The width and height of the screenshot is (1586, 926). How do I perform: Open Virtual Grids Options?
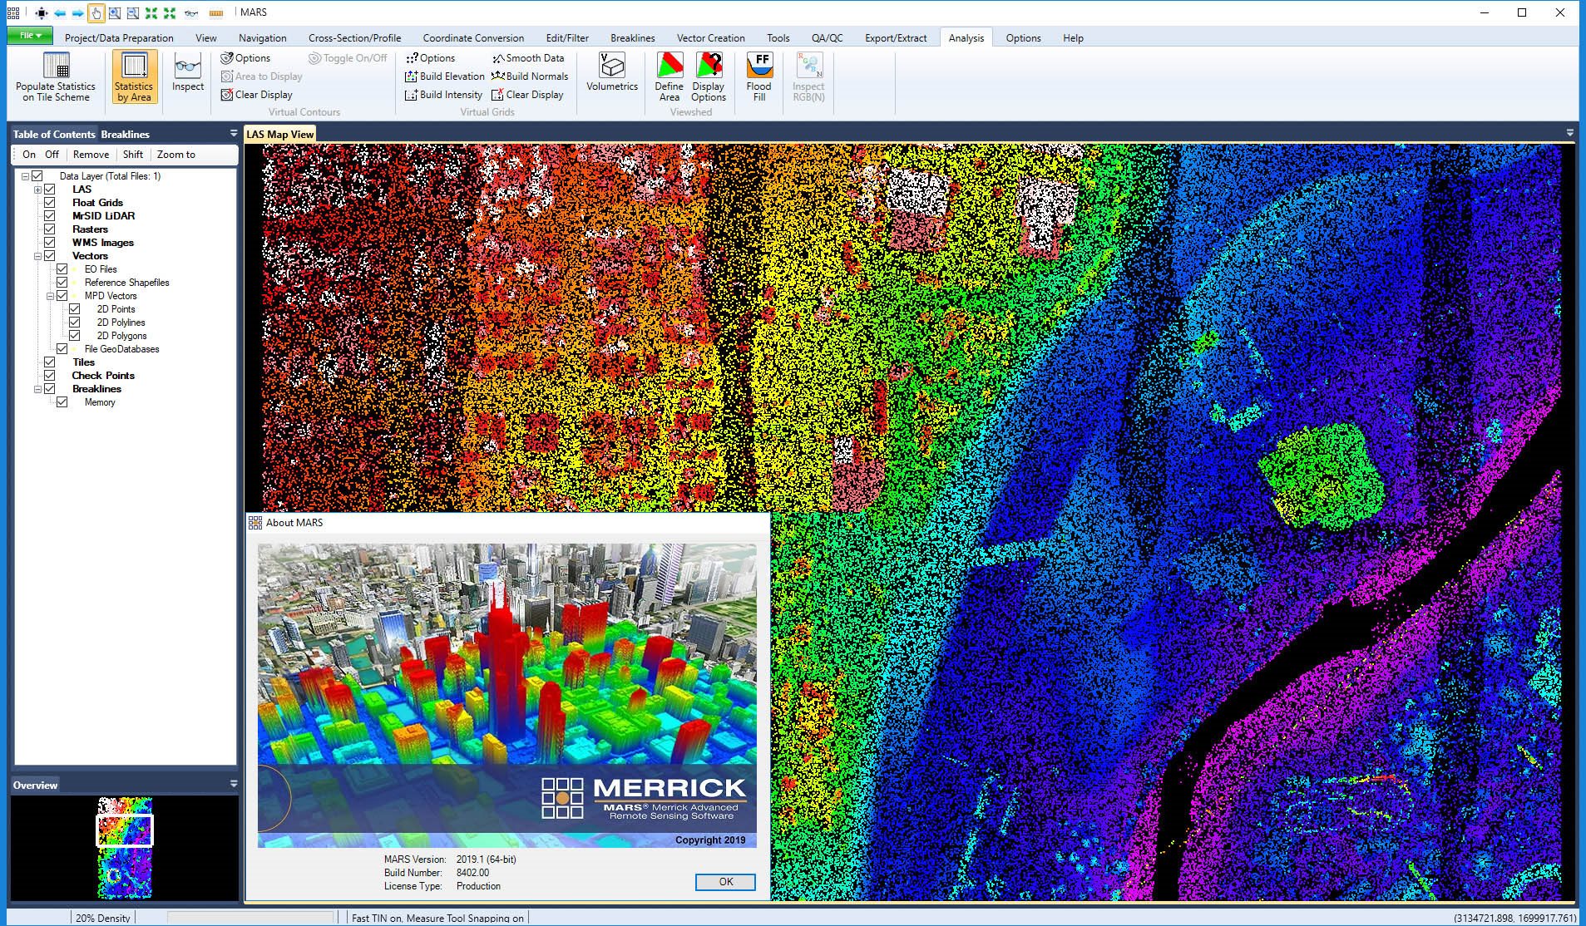pos(430,58)
